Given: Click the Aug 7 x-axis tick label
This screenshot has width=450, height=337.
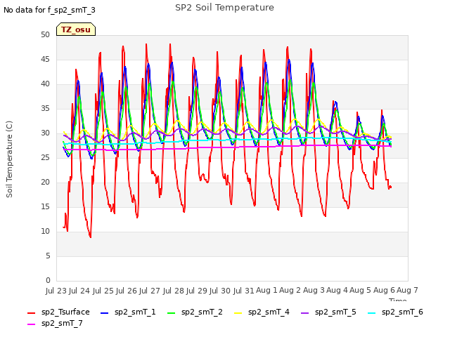Looking at the screenshot, I should pyautogui.click(x=407, y=290).
